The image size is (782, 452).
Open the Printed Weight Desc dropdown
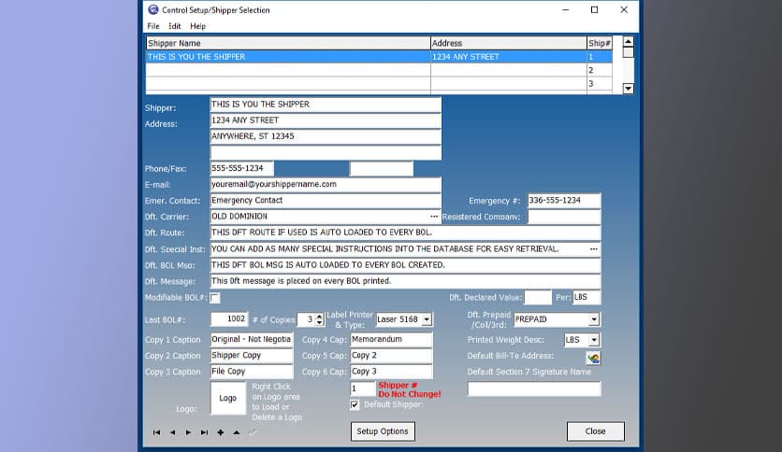(x=594, y=340)
